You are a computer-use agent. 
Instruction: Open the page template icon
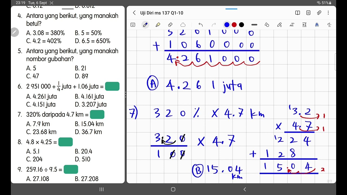point(308,13)
